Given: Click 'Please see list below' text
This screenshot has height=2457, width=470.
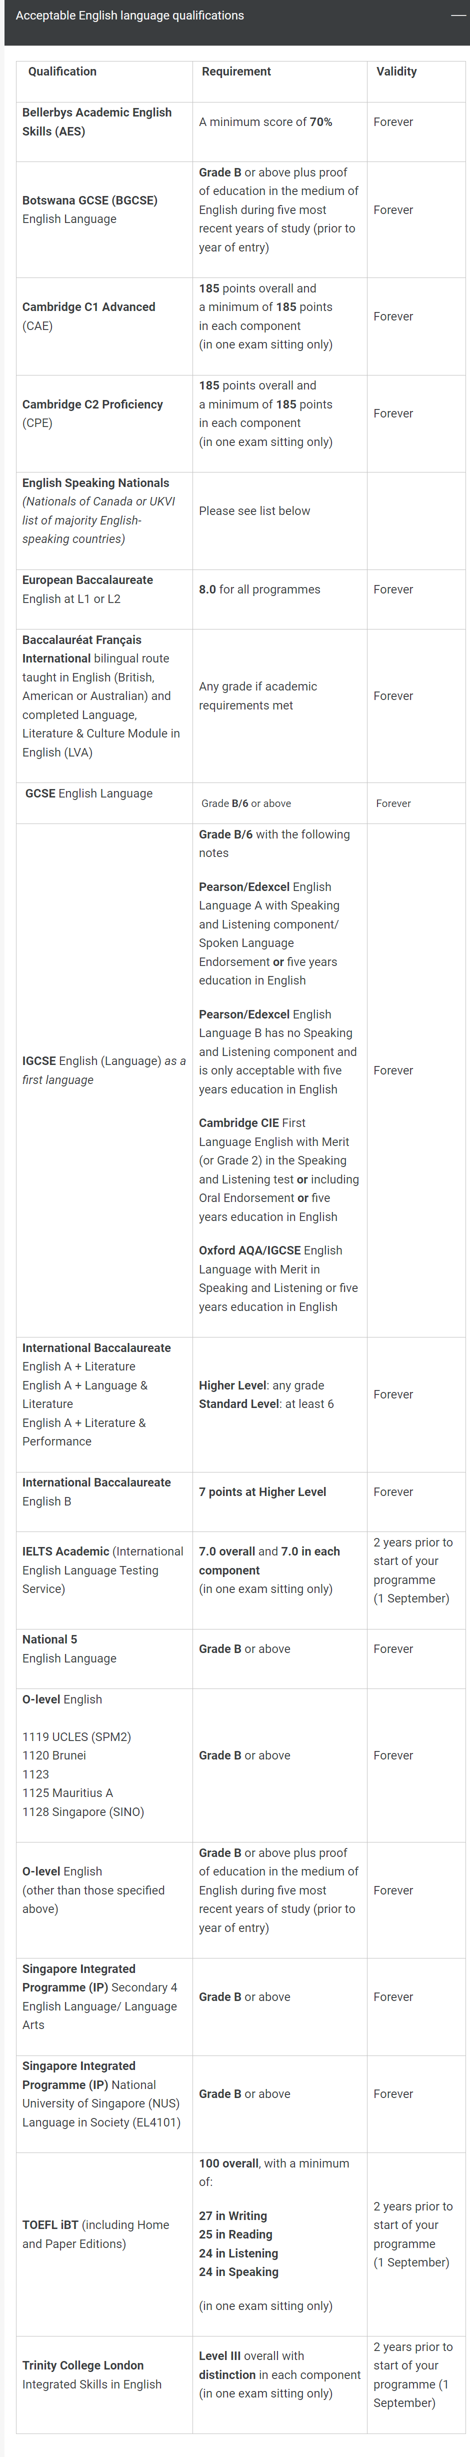Looking at the screenshot, I should coord(254,511).
